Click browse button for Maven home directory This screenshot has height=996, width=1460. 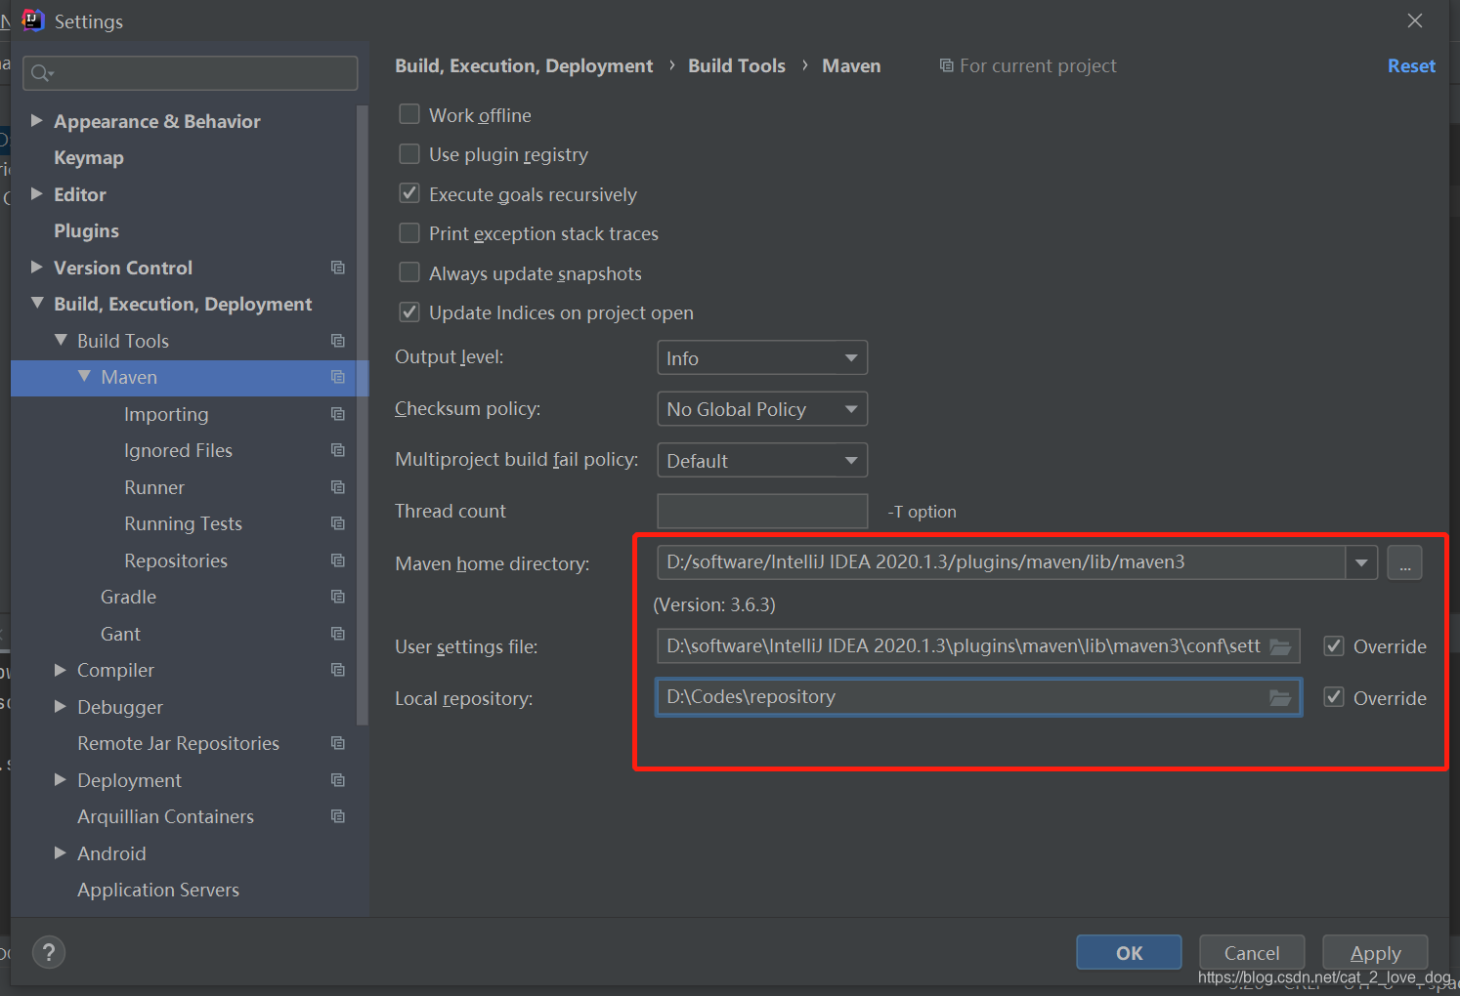point(1404,562)
